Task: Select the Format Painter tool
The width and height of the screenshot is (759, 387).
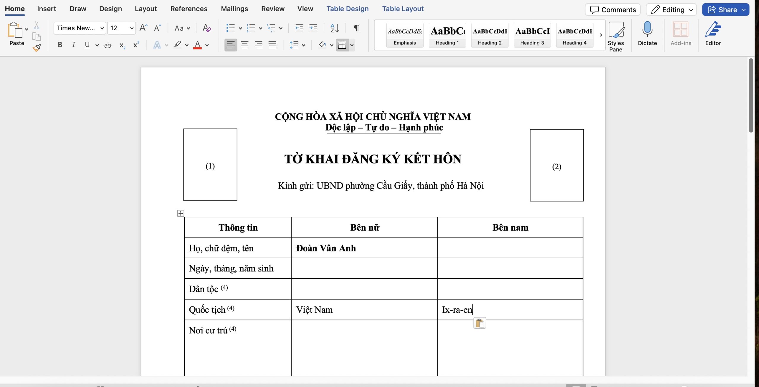Action: pyautogui.click(x=37, y=48)
